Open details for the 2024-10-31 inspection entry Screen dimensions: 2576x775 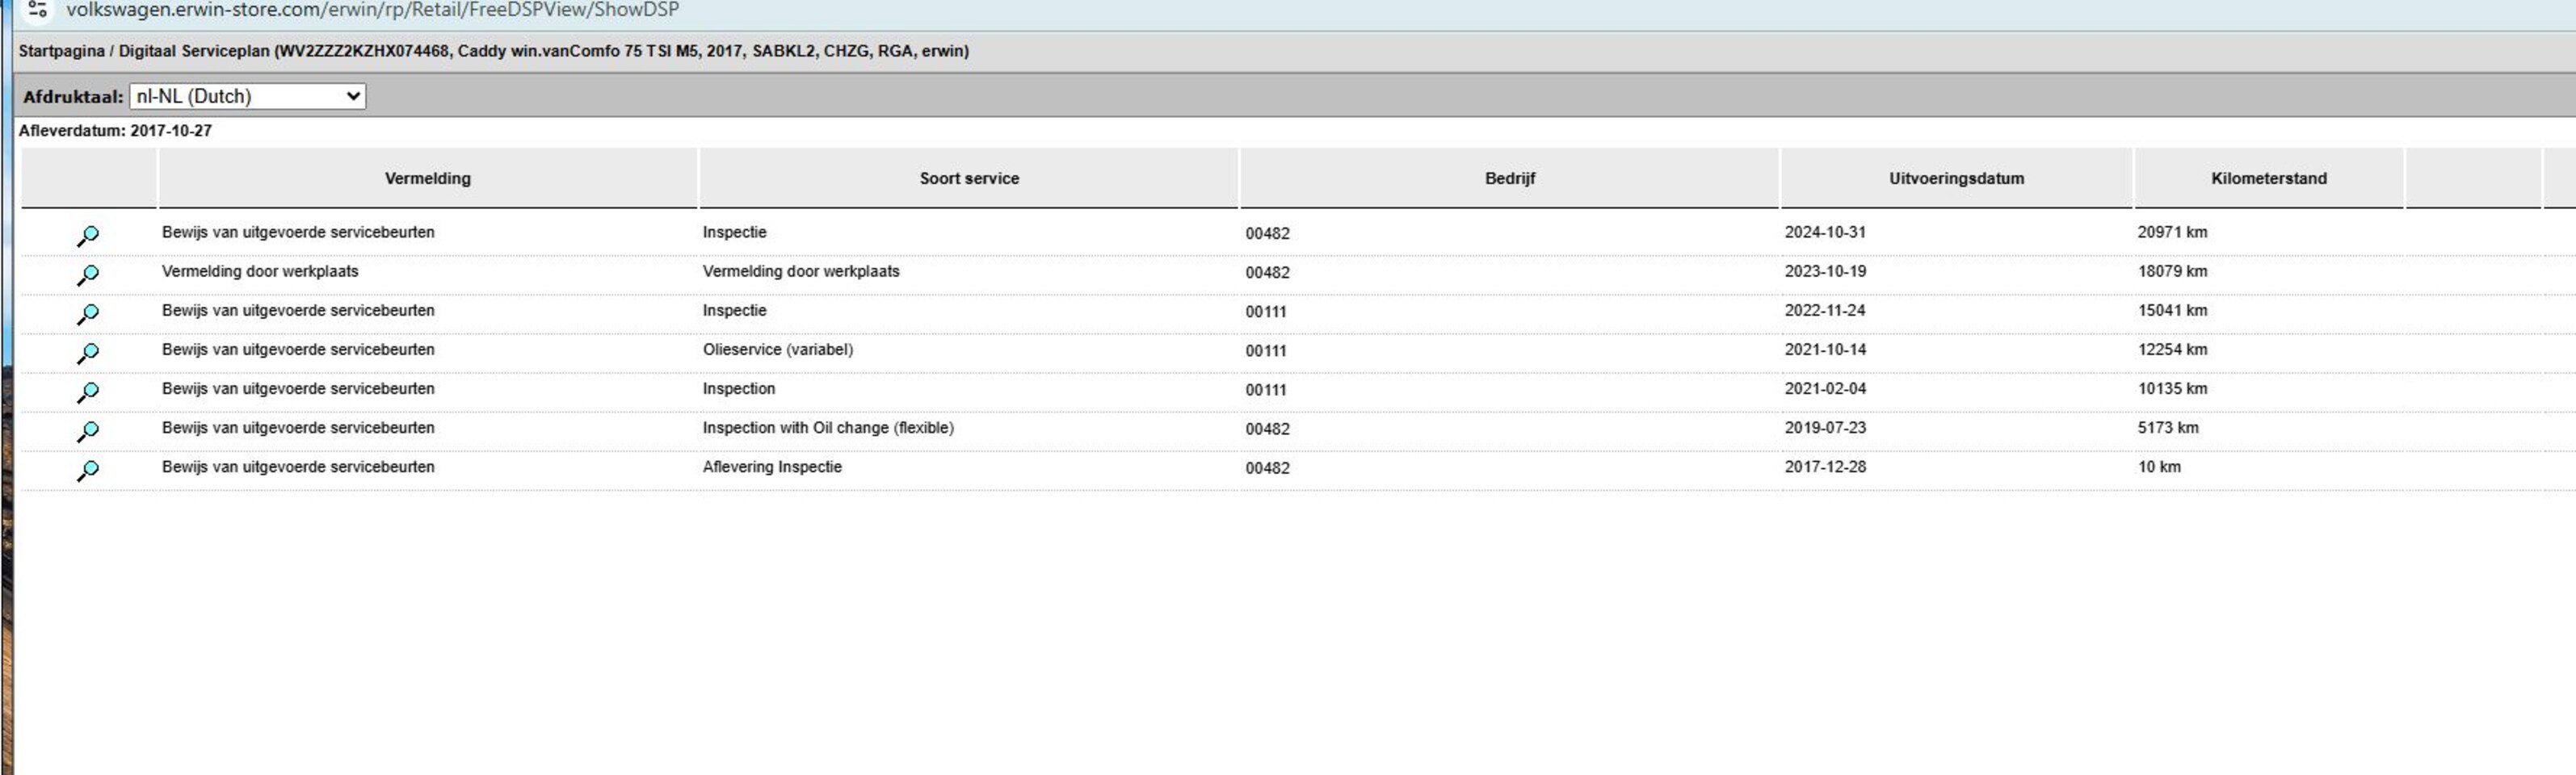88,236
